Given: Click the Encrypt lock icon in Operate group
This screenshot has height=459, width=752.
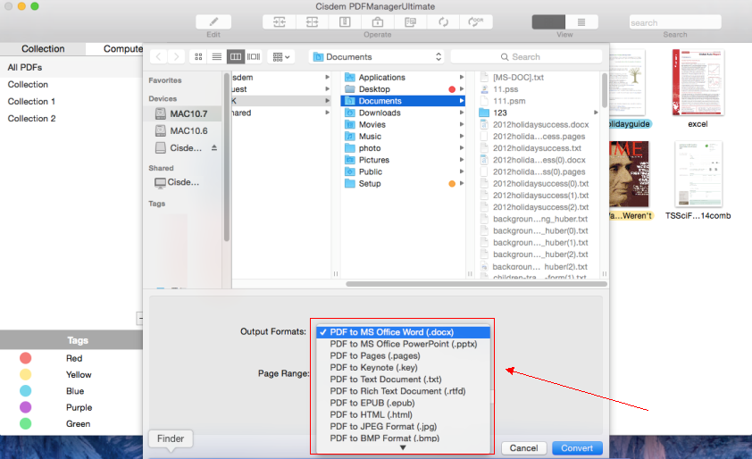Looking at the screenshot, I should click(x=378, y=21).
